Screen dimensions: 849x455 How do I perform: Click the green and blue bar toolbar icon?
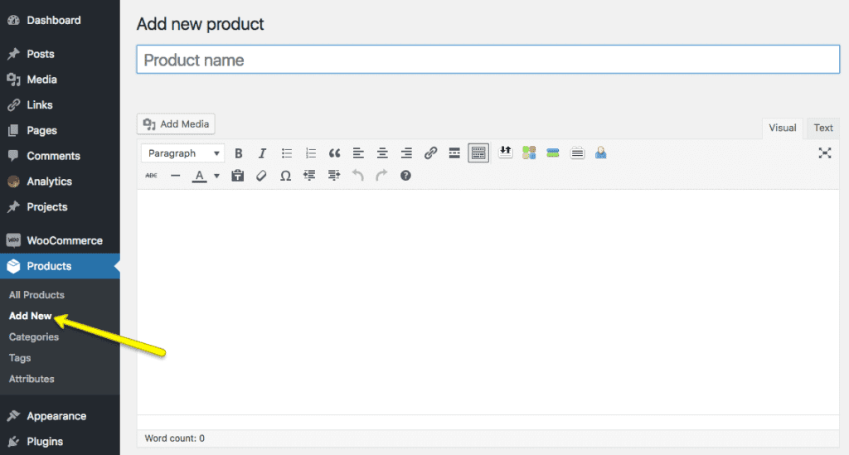tap(553, 153)
